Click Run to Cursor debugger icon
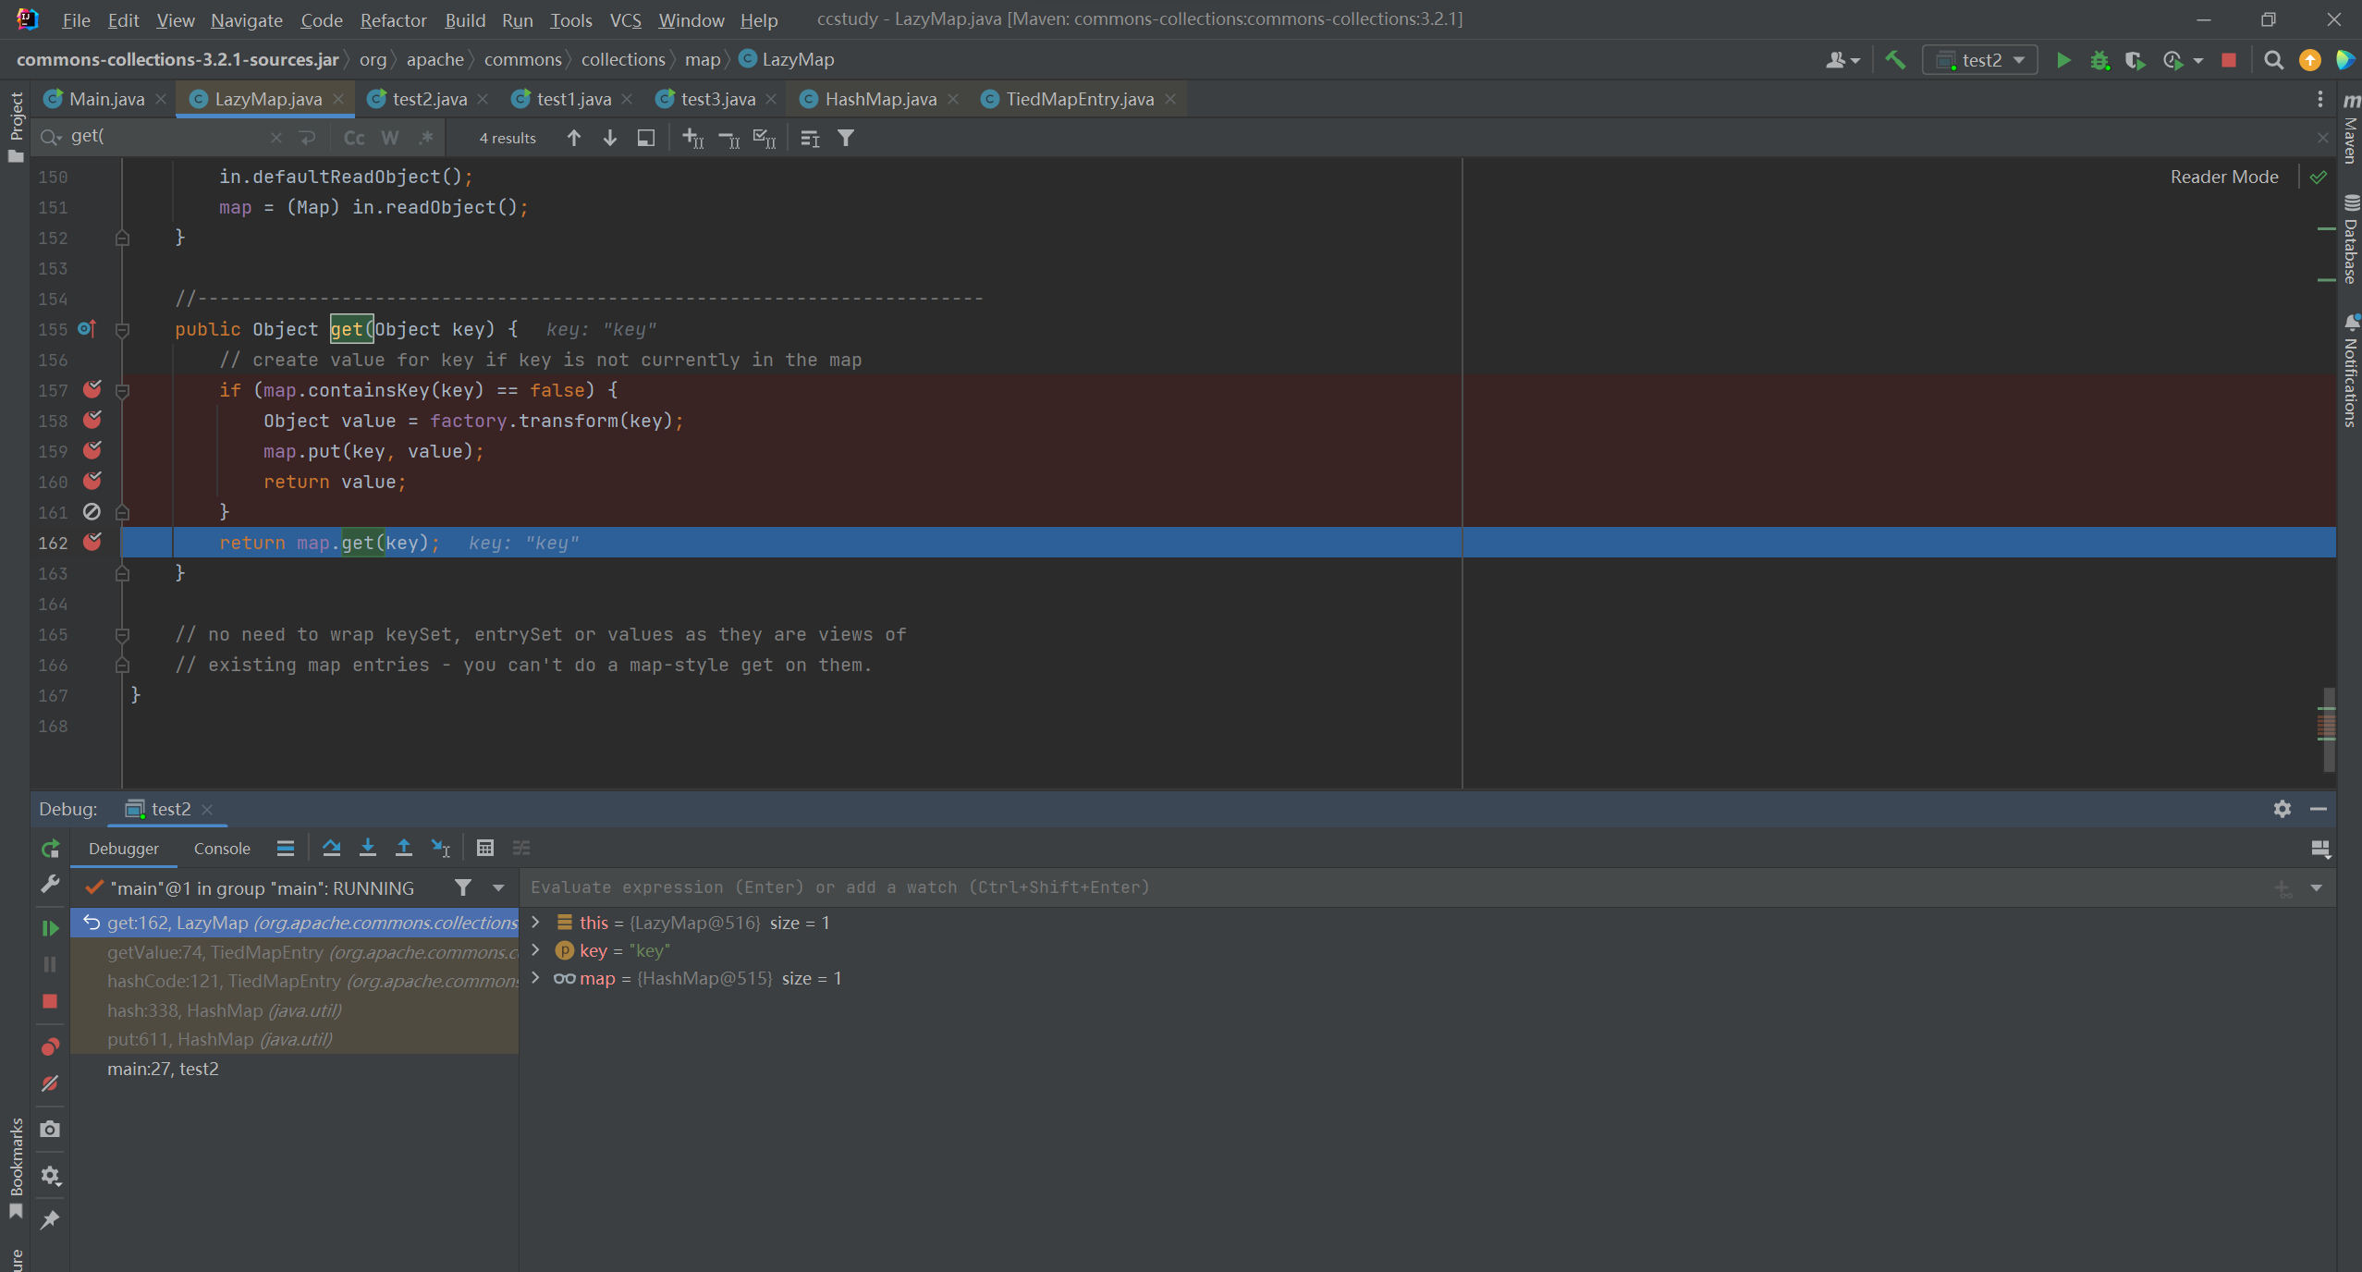Screen dimensions: 2362x1272 (x=441, y=848)
